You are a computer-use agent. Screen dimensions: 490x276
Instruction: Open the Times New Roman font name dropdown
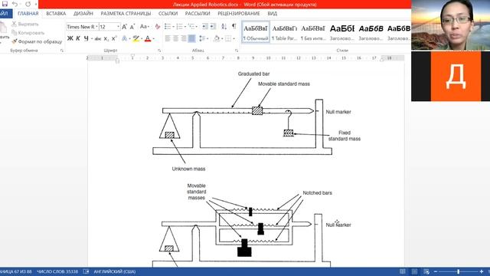[x=96, y=27]
